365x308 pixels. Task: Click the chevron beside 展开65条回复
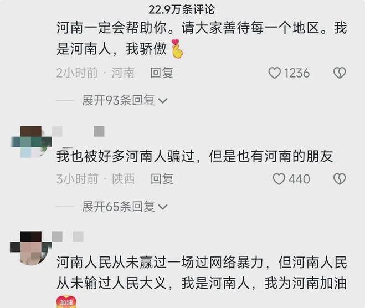pyautogui.click(x=163, y=207)
